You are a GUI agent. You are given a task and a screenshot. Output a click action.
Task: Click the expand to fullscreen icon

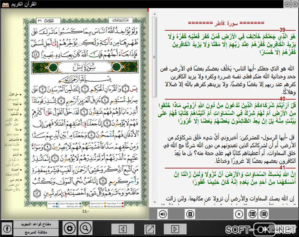click(150, 228)
